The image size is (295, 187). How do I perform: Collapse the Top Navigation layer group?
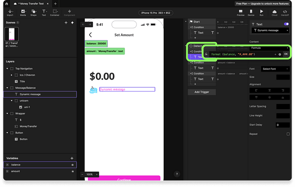(x=7, y=69)
